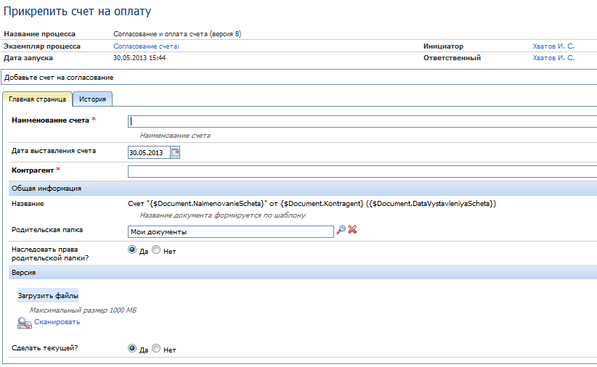
Task: Open the Главная страница tab
Action: coord(38,99)
